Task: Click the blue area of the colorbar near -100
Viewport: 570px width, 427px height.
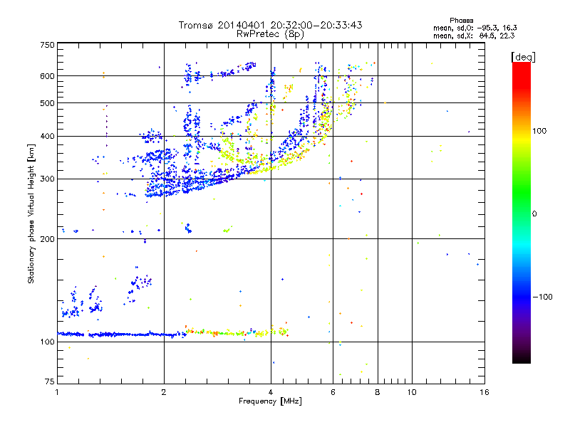Action: (x=522, y=297)
